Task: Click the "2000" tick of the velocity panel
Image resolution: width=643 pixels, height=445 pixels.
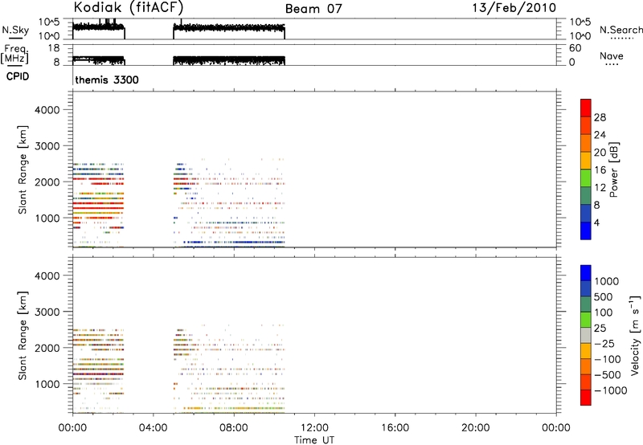Action: pyautogui.click(x=47, y=348)
